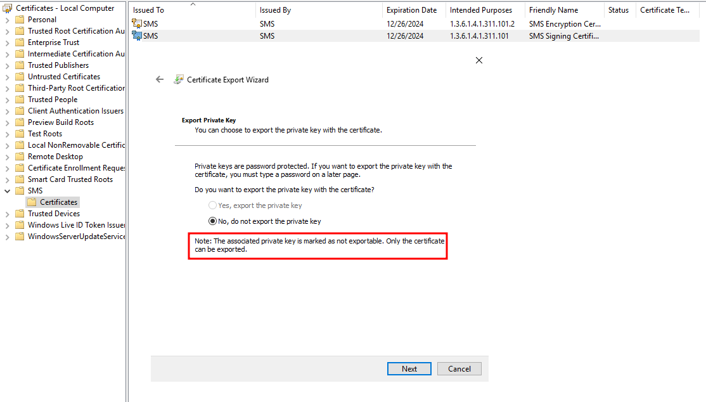This screenshot has width=706, height=402.
Task: Sort by the Intended Purposes column header
Action: pyautogui.click(x=485, y=10)
